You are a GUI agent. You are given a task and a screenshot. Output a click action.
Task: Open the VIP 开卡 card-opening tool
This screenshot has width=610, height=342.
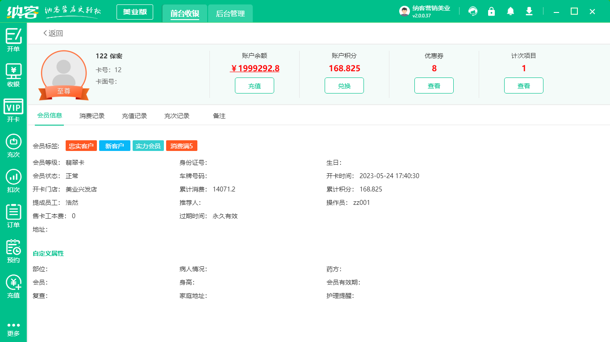pyautogui.click(x=13, y=109)
